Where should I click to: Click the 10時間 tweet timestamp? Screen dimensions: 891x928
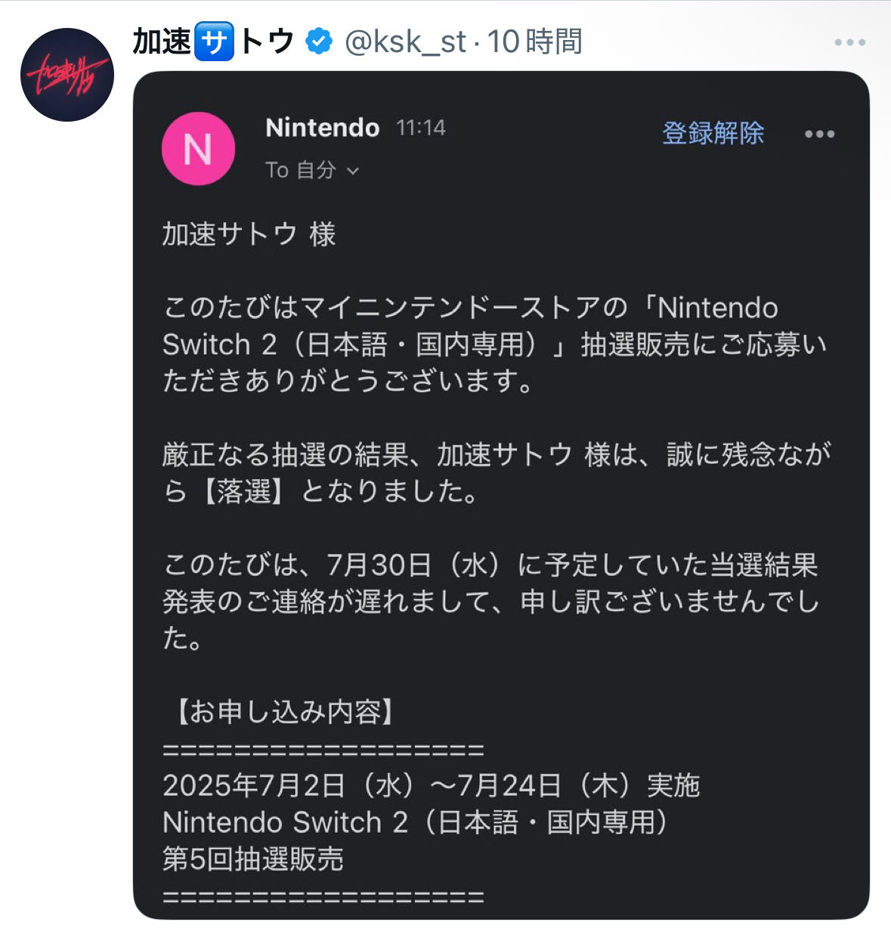coord(534,42)
